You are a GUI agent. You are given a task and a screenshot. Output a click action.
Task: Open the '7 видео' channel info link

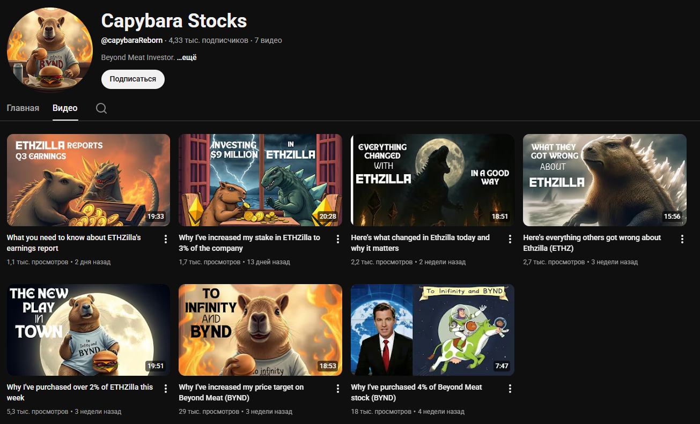click(268, 40)
